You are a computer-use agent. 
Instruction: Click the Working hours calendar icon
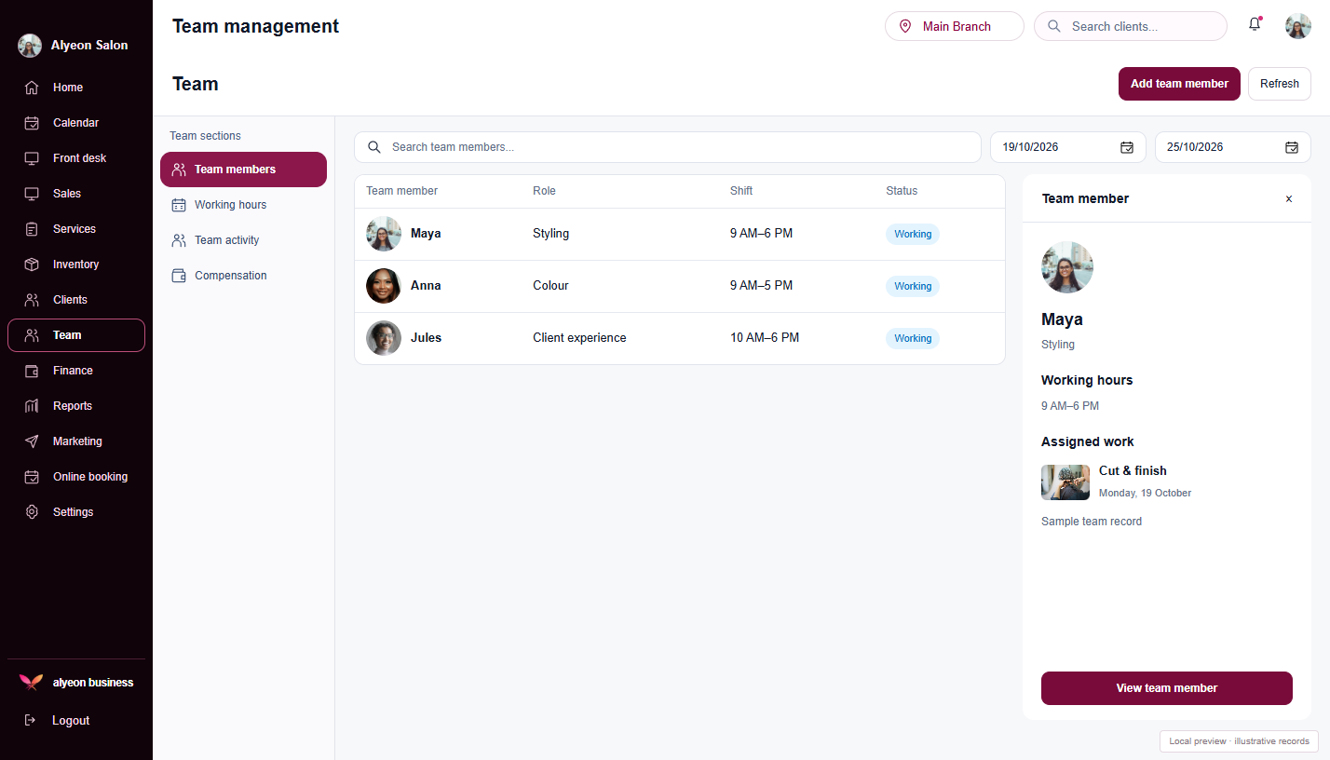179,205
